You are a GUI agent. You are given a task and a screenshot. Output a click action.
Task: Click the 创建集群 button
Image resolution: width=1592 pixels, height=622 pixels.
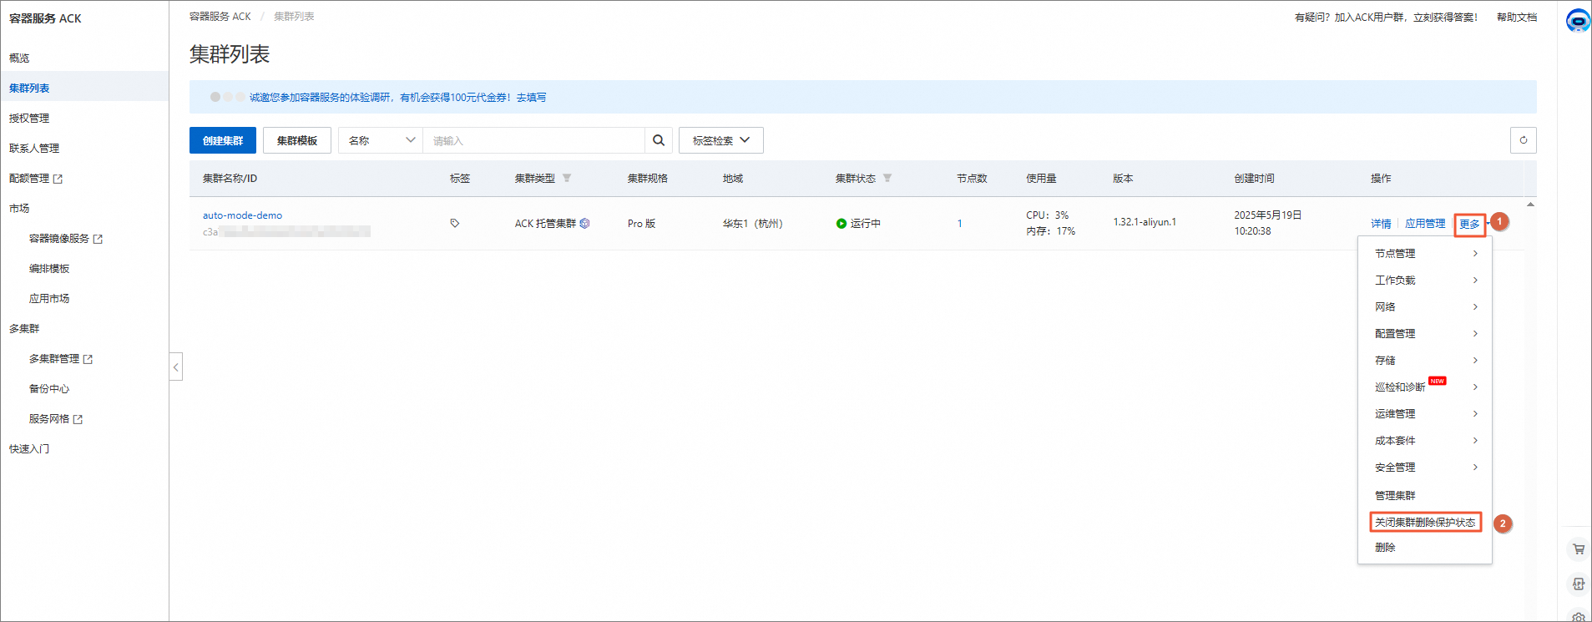(x=223, y=140)
